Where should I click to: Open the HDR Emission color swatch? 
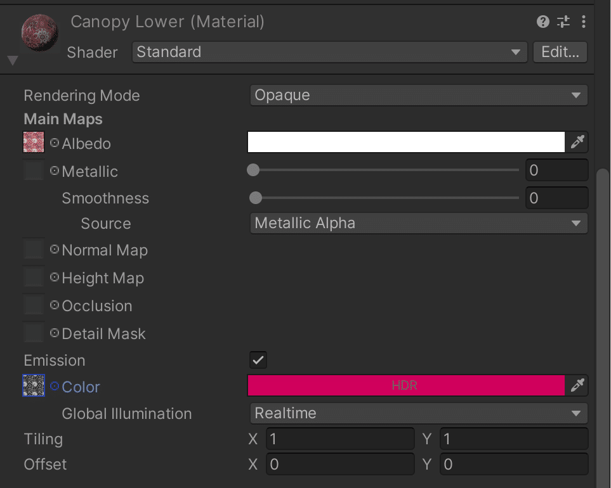406,385
